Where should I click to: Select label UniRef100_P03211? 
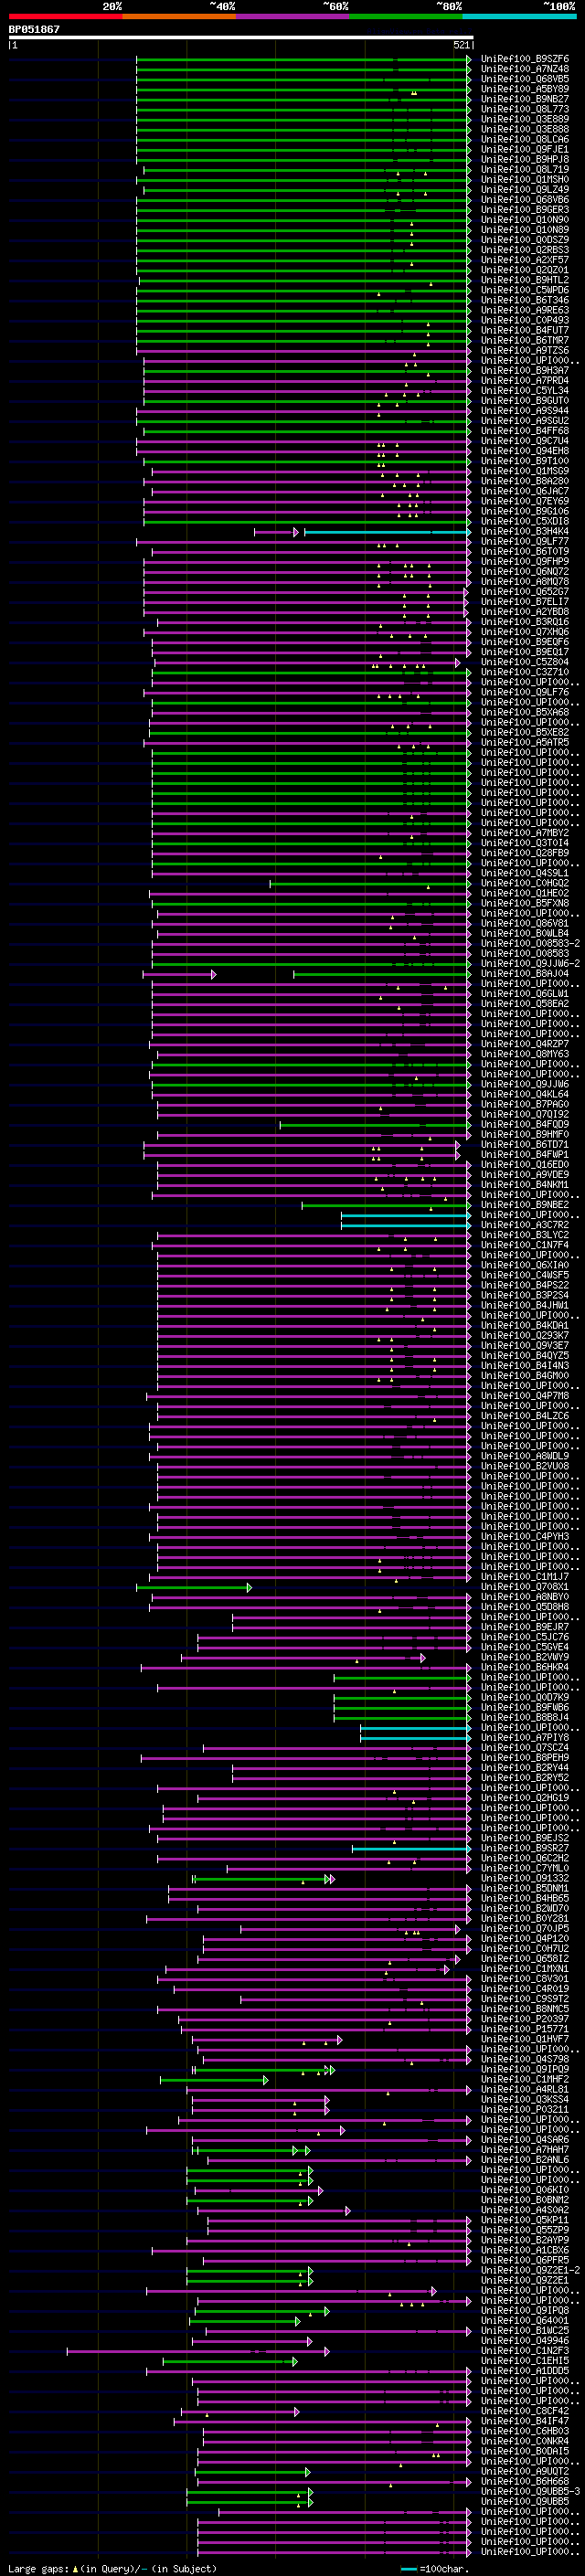coord(525,2109)
